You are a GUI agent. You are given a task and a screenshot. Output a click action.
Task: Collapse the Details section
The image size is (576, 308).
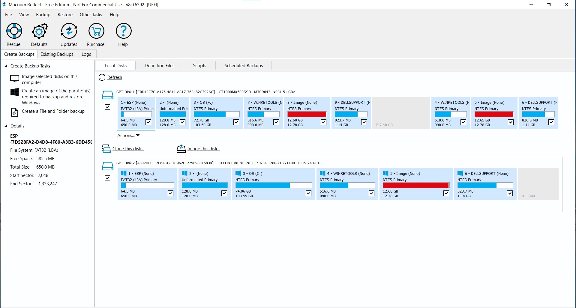click(x=6, y=126)
